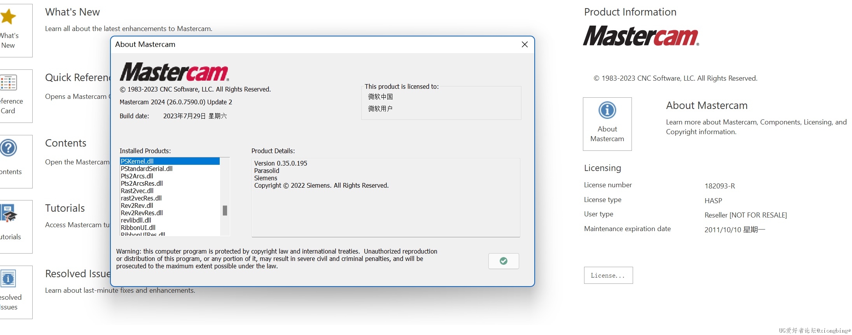Click licensed-to user 微软用户
This screenshot has height=335, width=852.
click(380, 109)
